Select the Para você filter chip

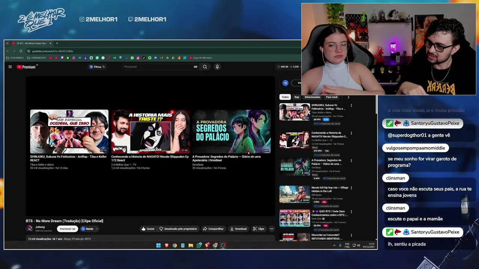click(332, 97)
